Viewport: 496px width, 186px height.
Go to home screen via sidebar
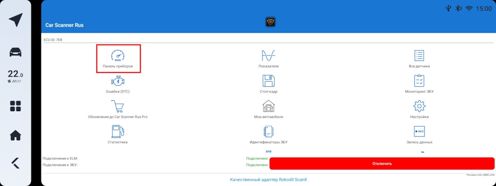pyautogui.click(x=16, y=135)
